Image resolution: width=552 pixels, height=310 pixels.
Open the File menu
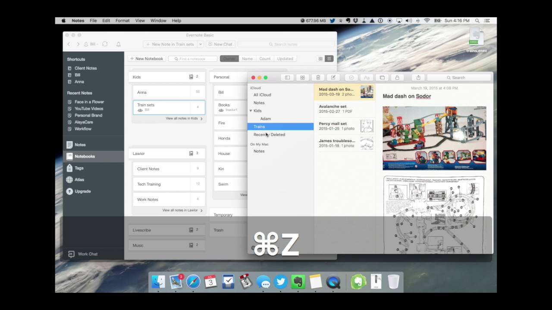93,21
